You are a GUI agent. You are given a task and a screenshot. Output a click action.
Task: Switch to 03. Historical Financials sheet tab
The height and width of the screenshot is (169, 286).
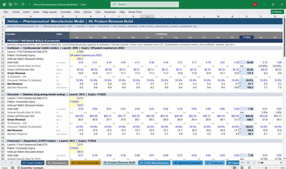pos(85,163)
